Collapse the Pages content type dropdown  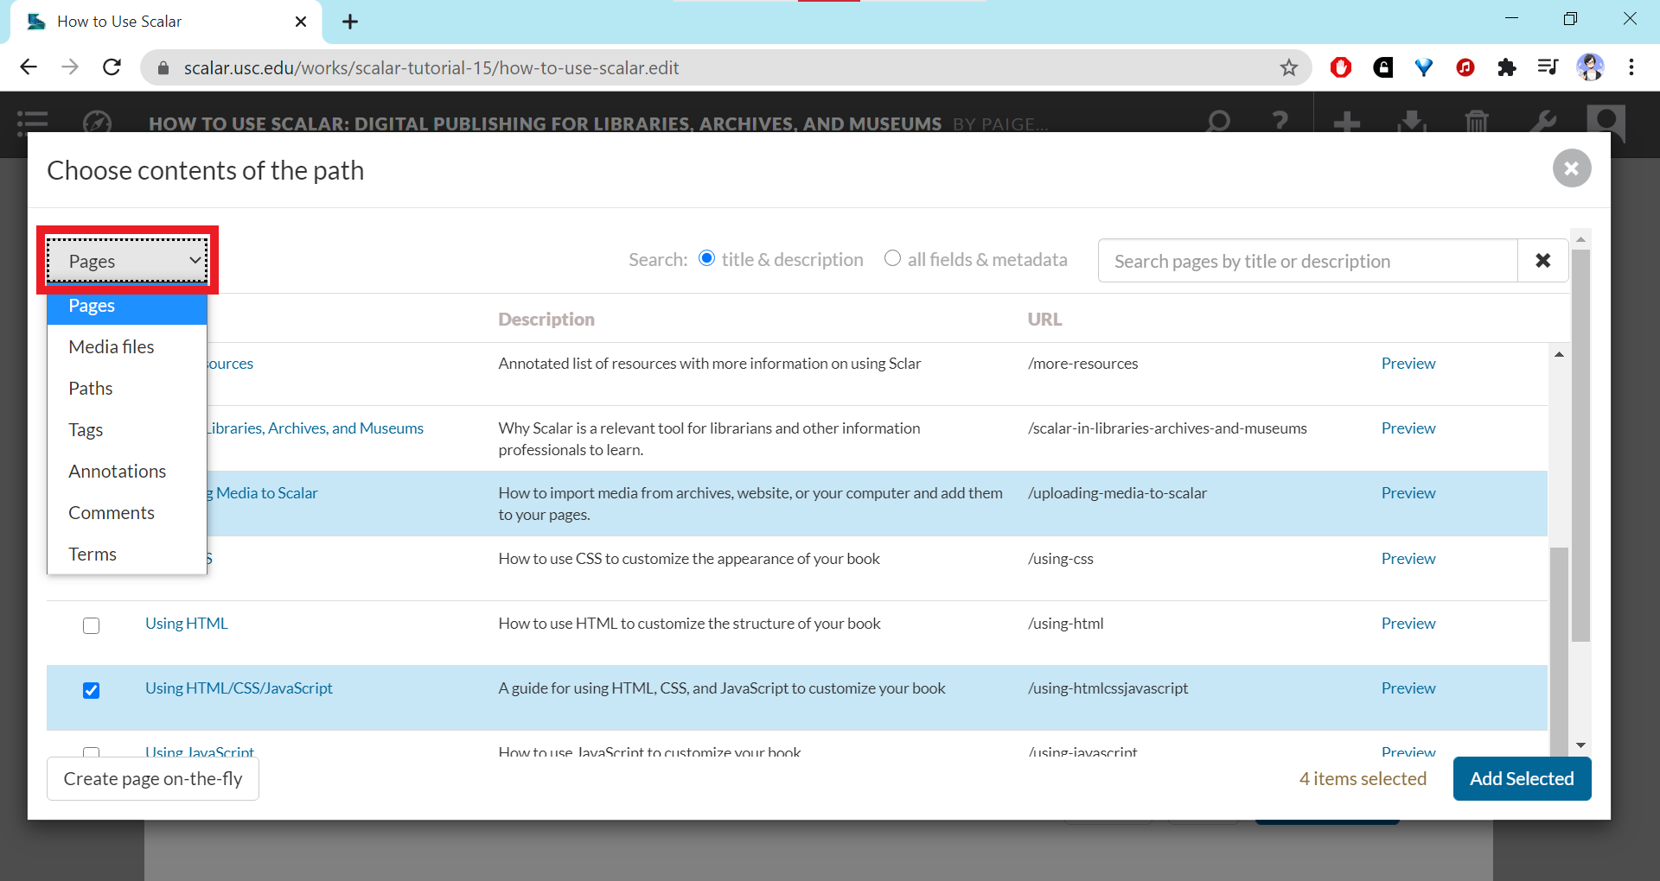pyautogui.click(x=127, y=261)
